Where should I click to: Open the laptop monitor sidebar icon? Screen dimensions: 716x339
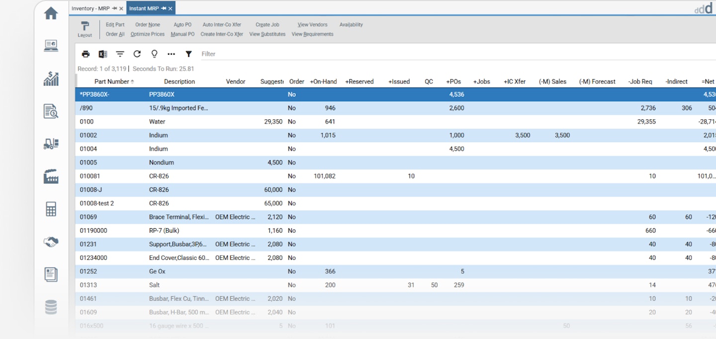[x=51, y=46]
